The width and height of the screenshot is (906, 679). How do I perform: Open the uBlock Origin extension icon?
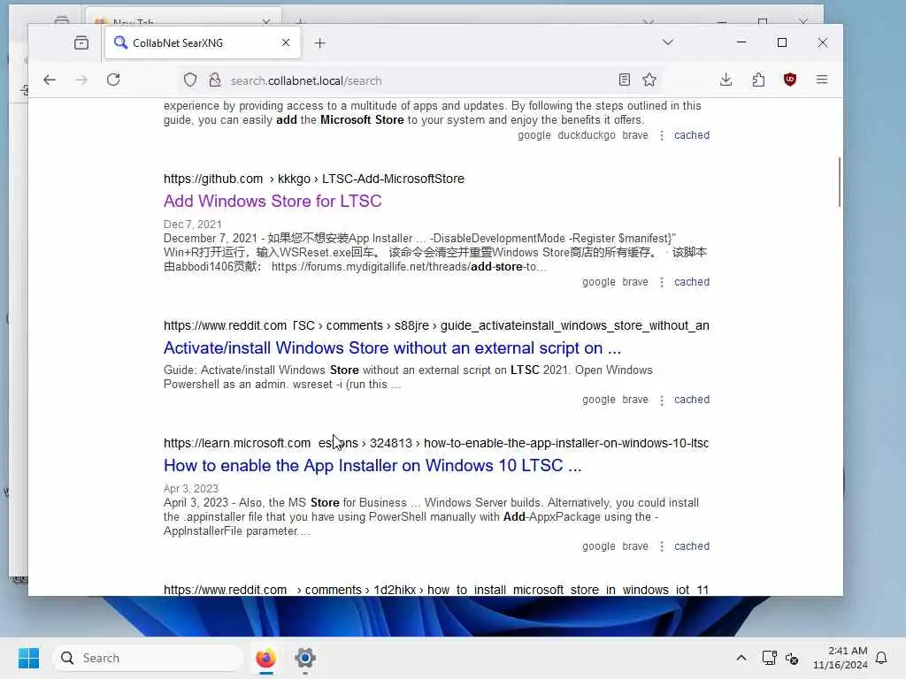point(790,80)
